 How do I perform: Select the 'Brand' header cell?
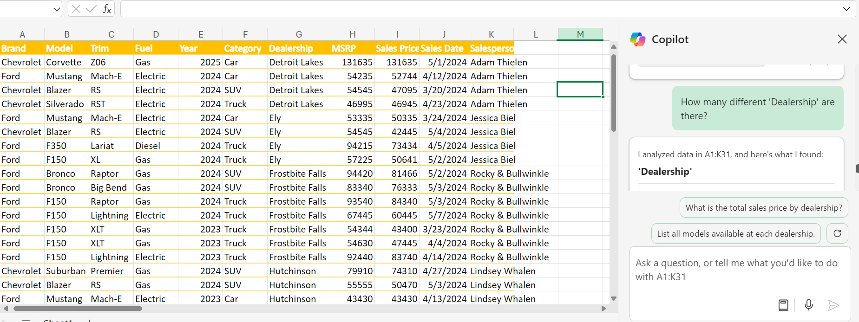click(x=22, y=48)
